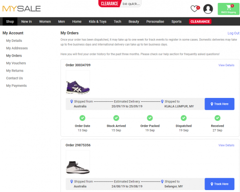
Task: Open Contact Us page
Action: [x=14, y=78]
